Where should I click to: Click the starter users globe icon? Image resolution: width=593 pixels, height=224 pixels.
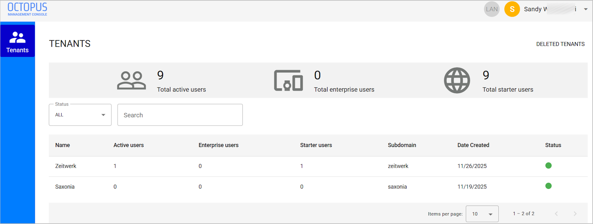point(457,80)
